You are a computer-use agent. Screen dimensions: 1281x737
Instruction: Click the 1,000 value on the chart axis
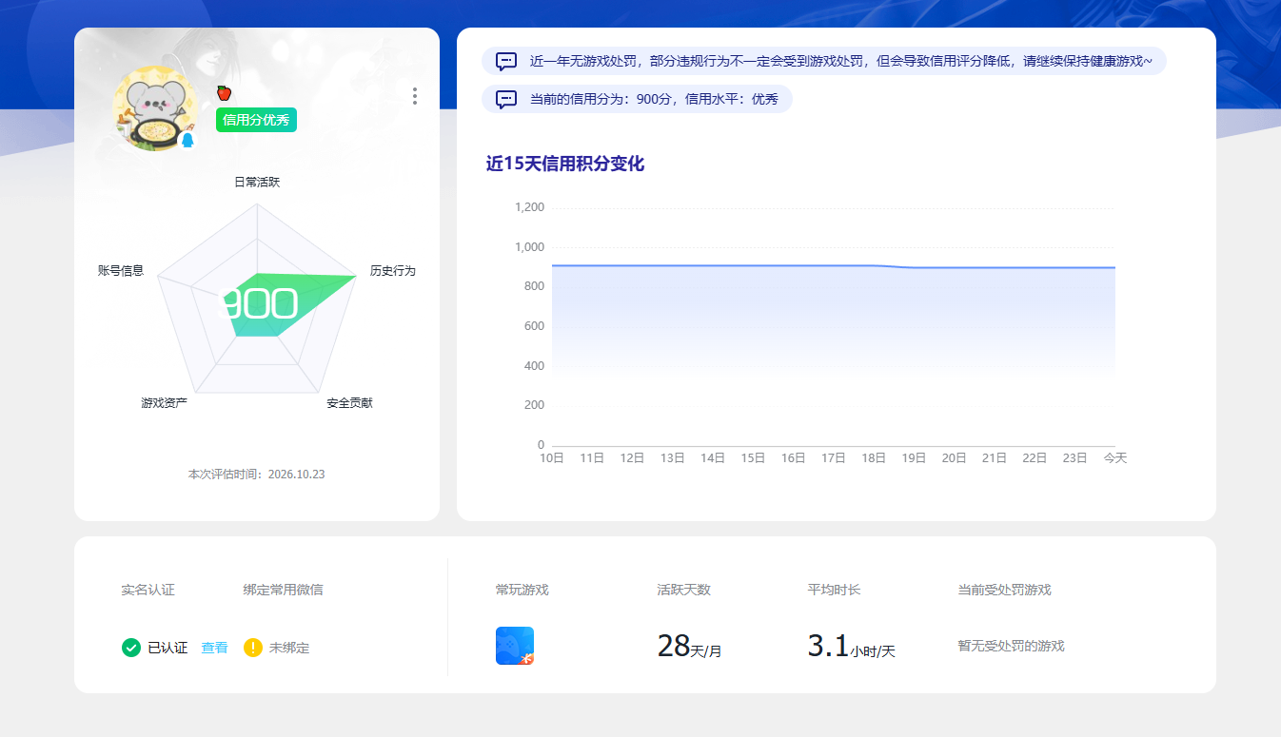529,247
